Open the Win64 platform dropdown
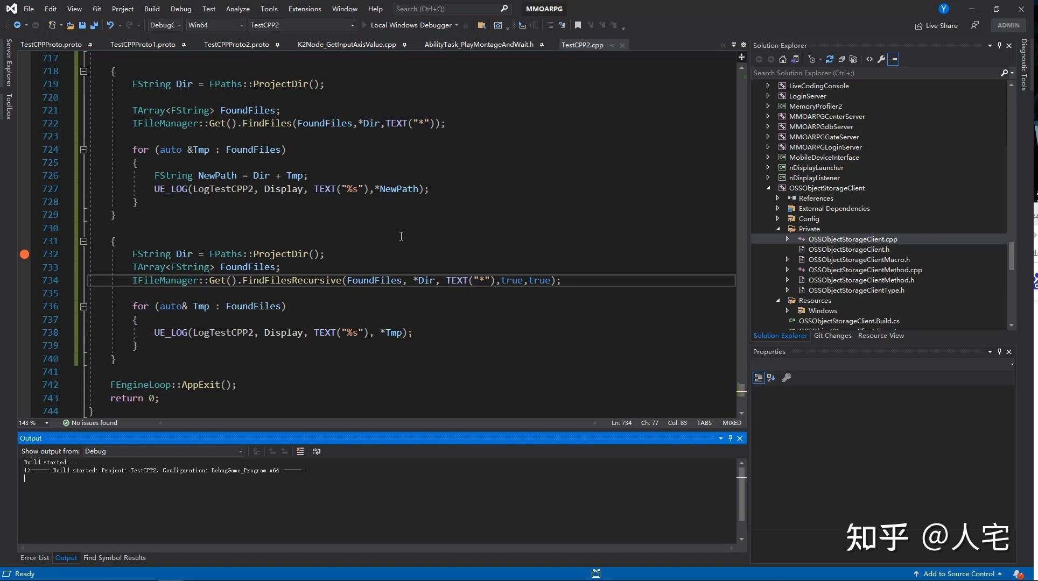This screenshot has width=1038, height=581. [x=215, y=25]
